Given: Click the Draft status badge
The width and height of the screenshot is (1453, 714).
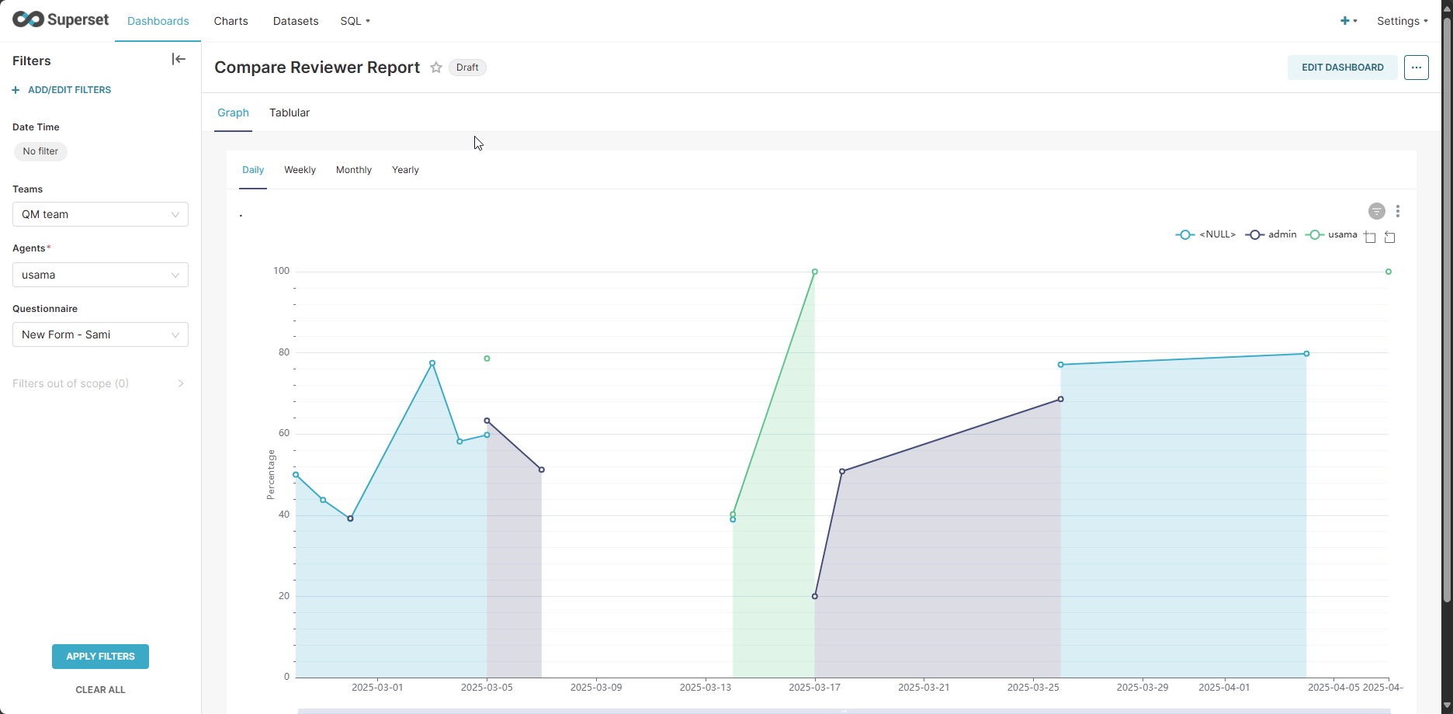Looking at the screenshot, I should [467, 68].
